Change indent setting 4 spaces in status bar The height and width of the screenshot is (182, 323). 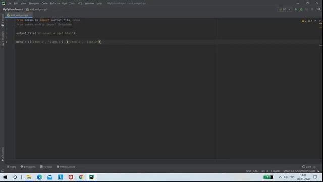coord(275,171)
